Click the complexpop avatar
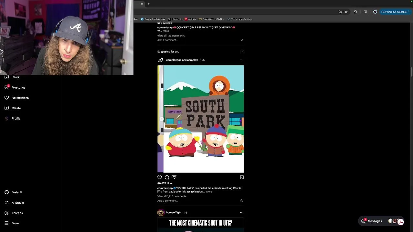413x232 pixels. [x=160, y=60]
